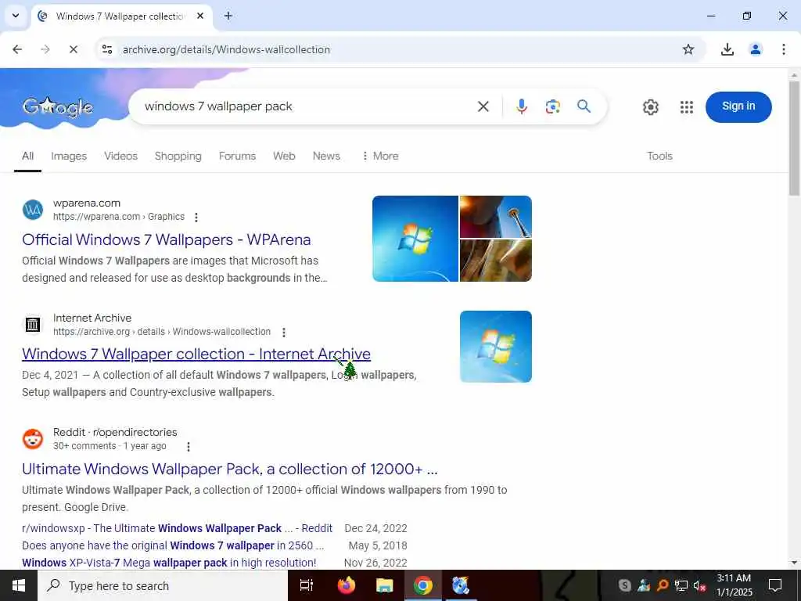Screen dimensions: 801x601
Task: Click the address bar URL
Action: [x=226, y=49]
